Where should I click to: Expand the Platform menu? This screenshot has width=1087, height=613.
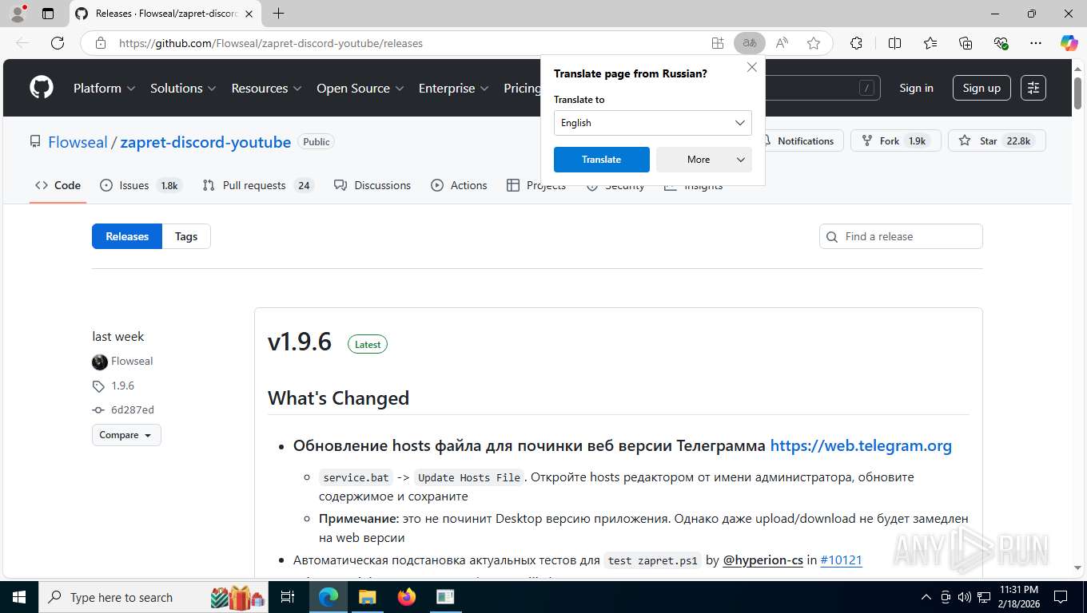105,88
